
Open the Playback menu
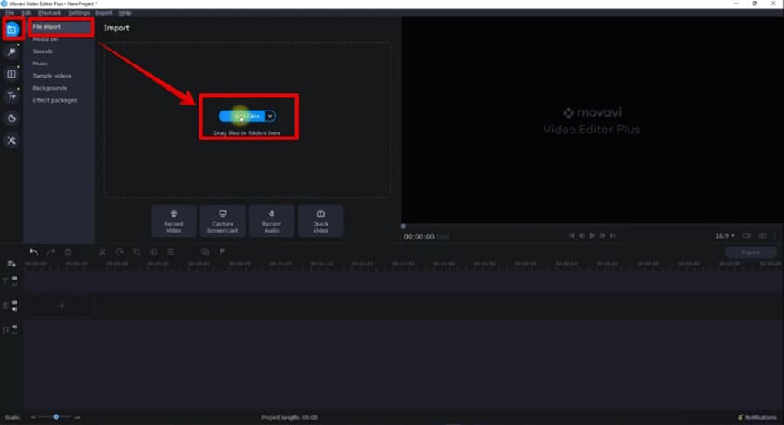pyautogui.click(x=50, y=12)
